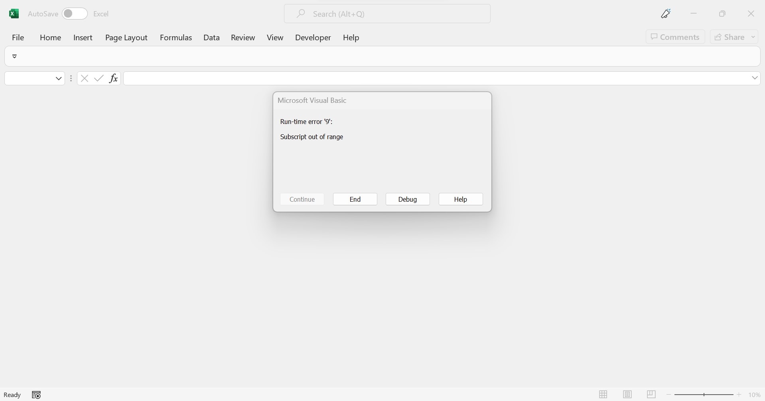Open the Developer tab

tap(313, 37)
